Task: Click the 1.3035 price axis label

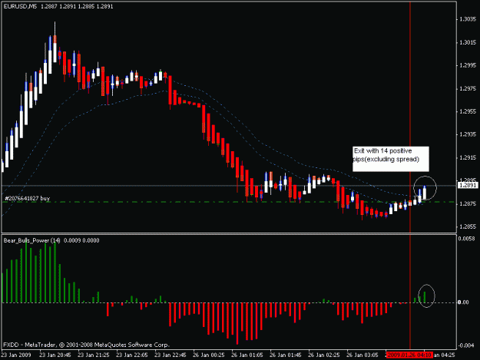Action: (468, 19)
